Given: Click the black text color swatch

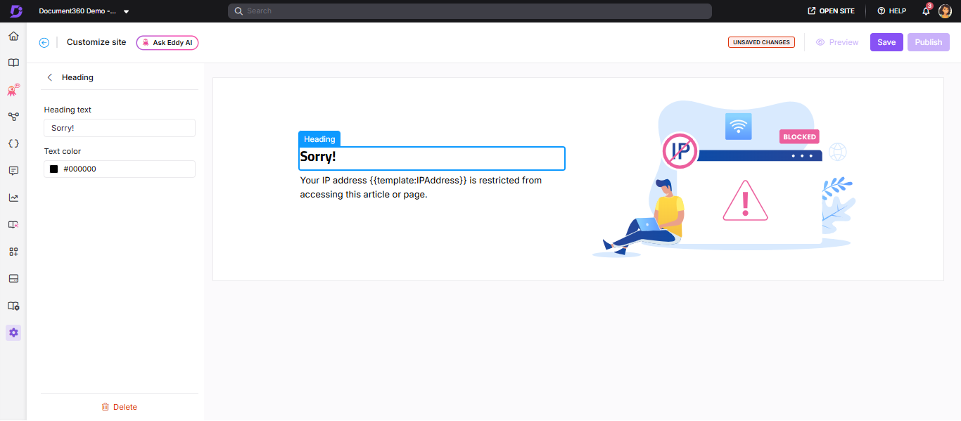Looking at the screenshot, I should (x=53, y=169).
